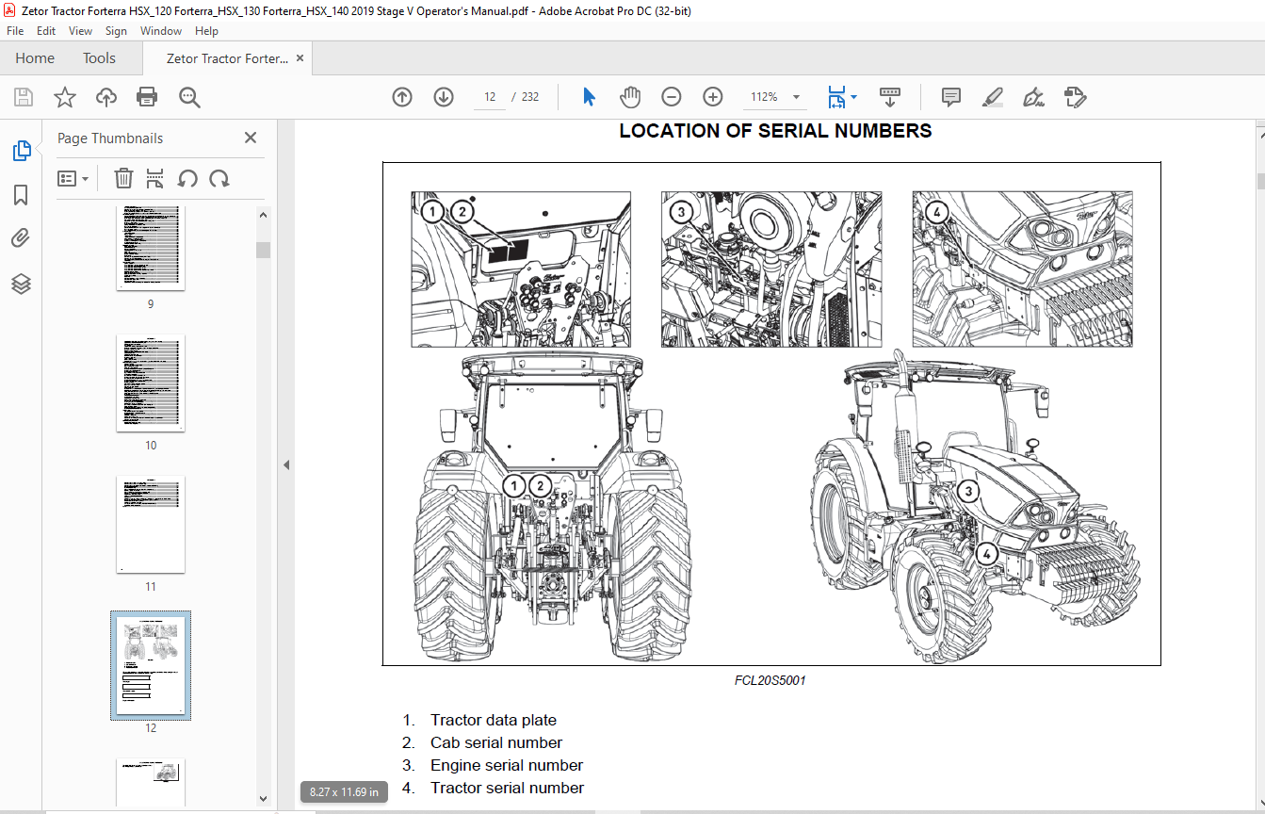Viewport: 1265px width, 814px height.
Task: Go to previous page arrow
Action: (x=402, y=97)
